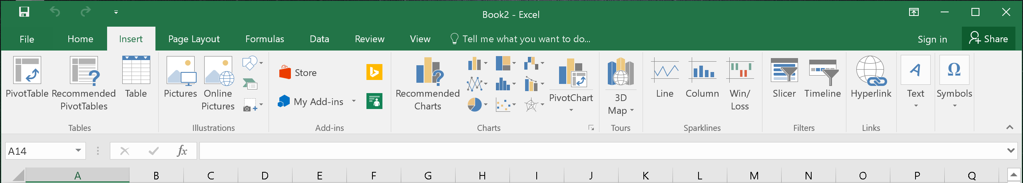Open Recommended PivotTables
The image size is (1023, 183).
(84, 83)
